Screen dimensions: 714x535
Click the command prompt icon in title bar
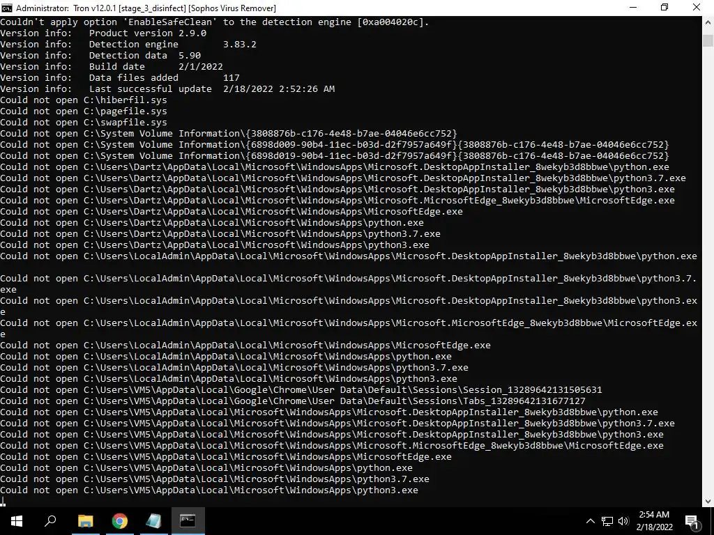7,8
